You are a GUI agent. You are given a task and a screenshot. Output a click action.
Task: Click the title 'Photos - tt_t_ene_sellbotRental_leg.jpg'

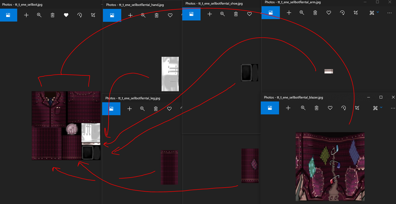point(133,98)
